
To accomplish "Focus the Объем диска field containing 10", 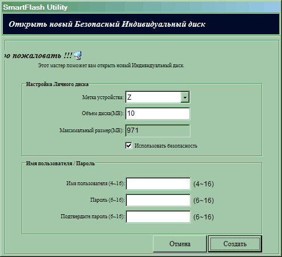I will point(157,113).
